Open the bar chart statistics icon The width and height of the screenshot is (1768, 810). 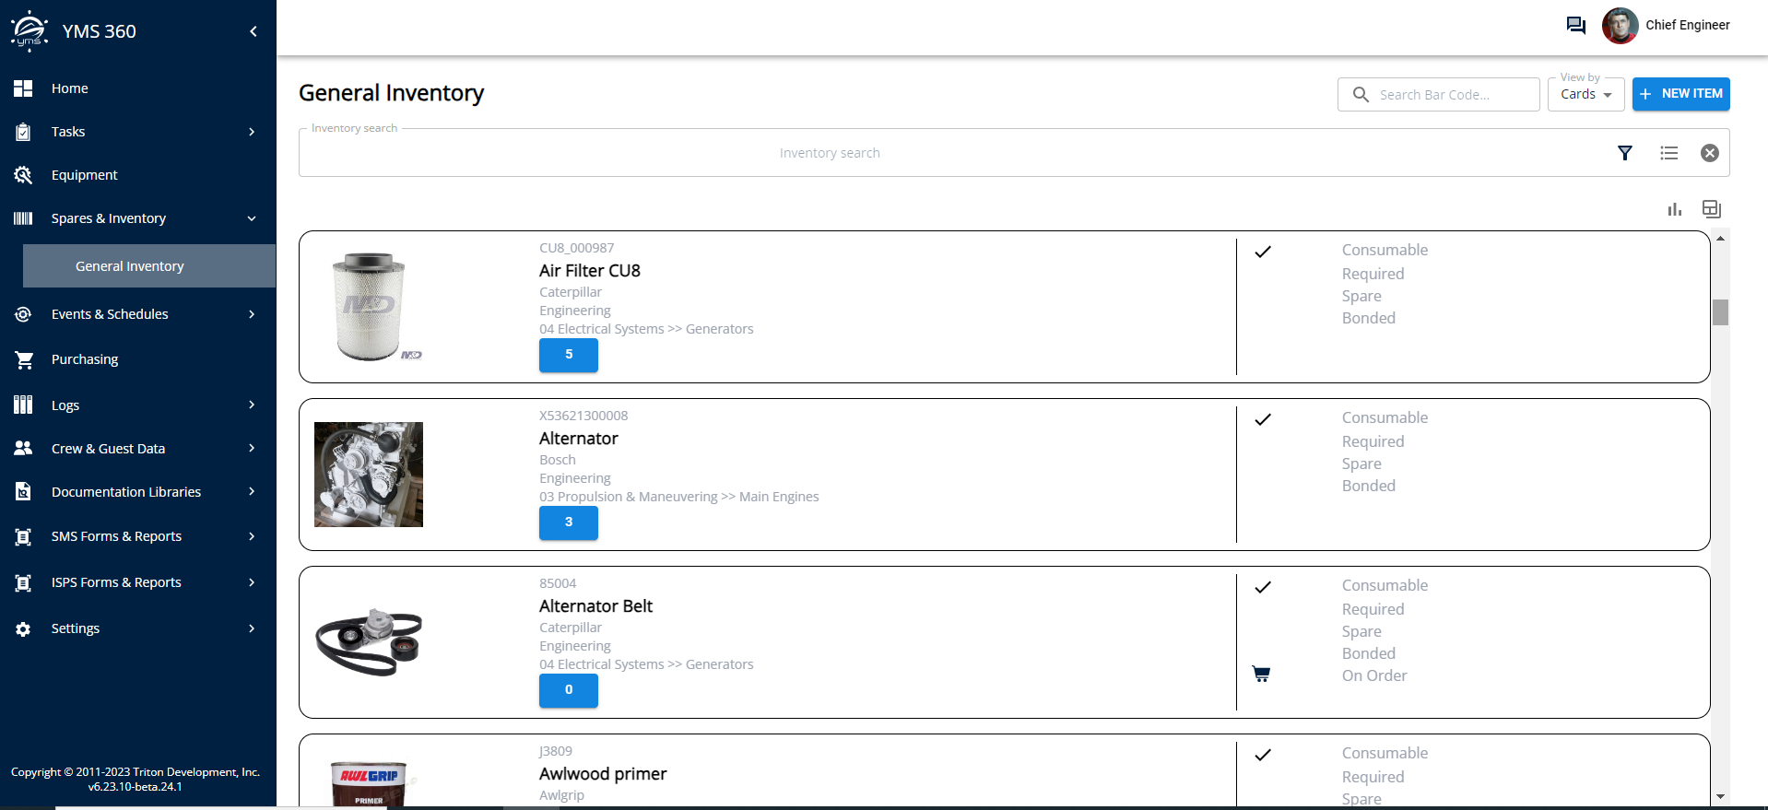(x=1674, y=209)
